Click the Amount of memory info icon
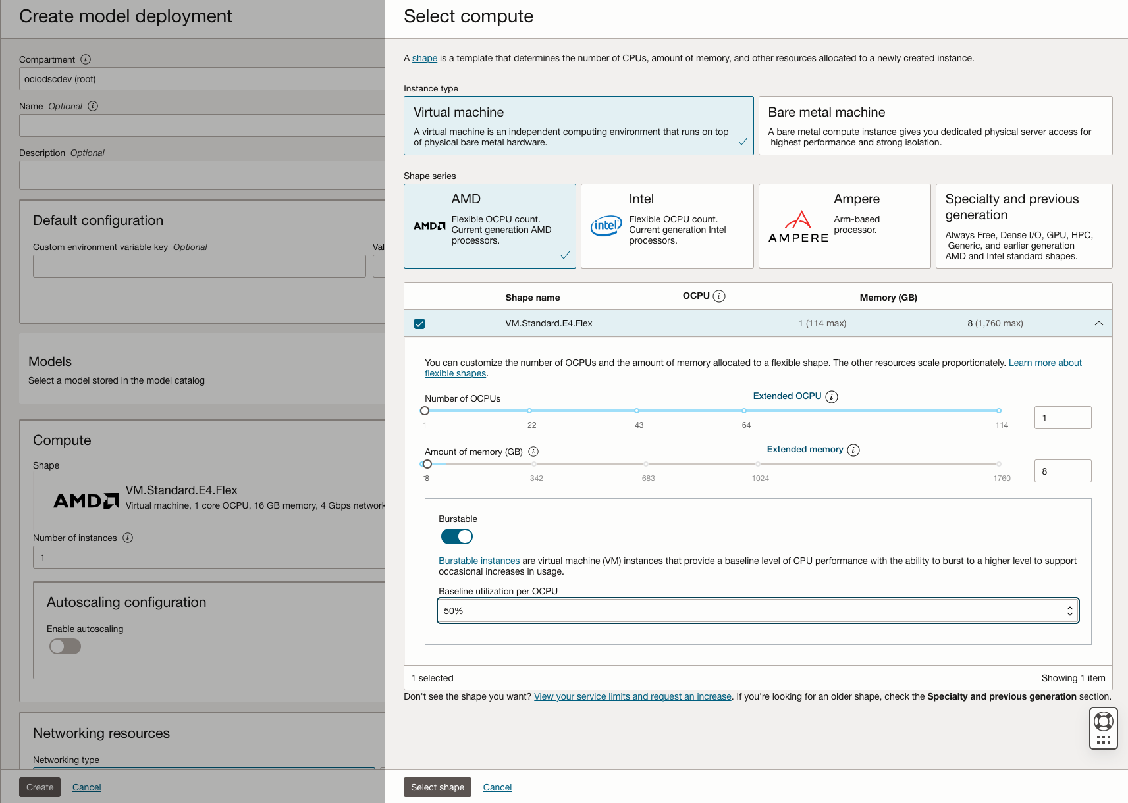 click(x=533, y=452)
